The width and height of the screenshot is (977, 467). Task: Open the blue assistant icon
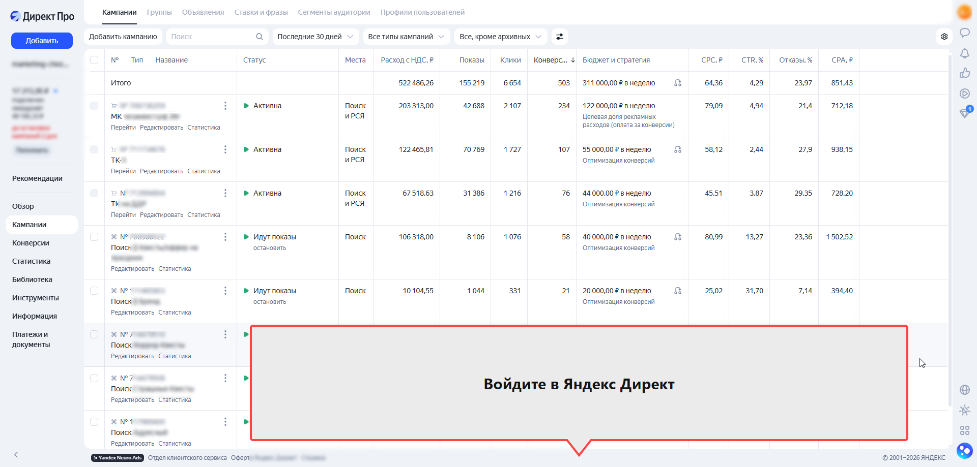tap(965, 451)
